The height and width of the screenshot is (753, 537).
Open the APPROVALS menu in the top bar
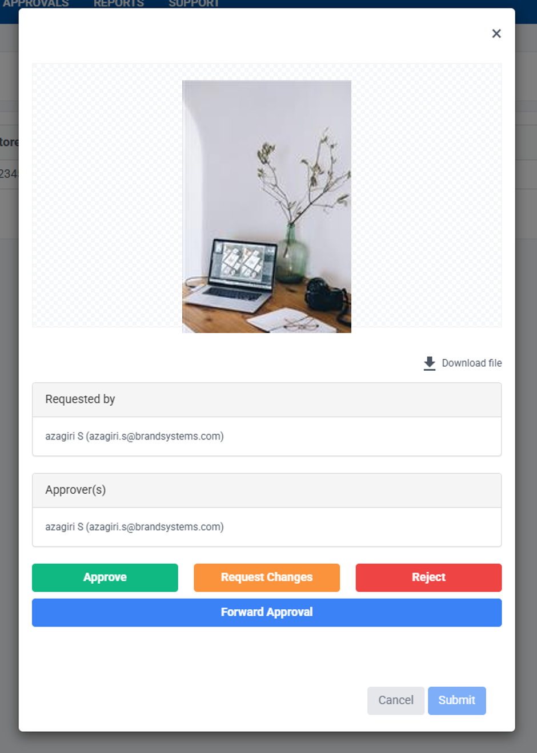click(x=35, y=4)
